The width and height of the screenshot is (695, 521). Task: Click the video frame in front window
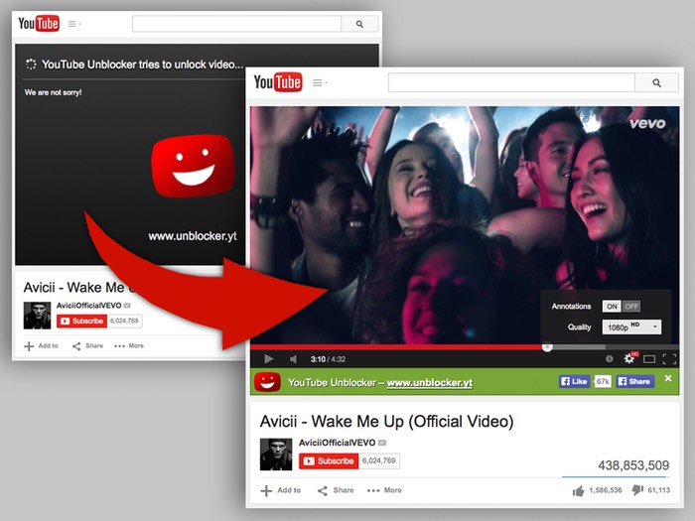point(465,224)
